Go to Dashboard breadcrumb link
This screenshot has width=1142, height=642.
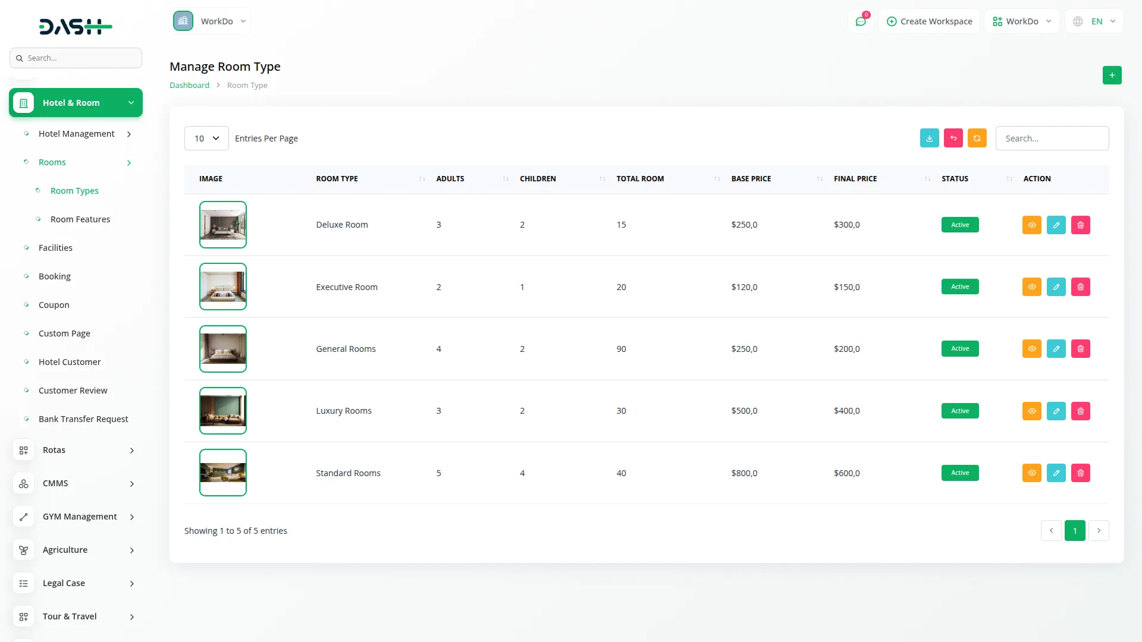coord(189,86)
